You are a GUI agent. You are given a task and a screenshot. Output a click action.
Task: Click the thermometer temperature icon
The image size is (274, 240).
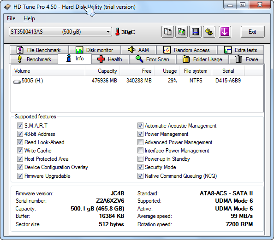(x=118, y=32)
